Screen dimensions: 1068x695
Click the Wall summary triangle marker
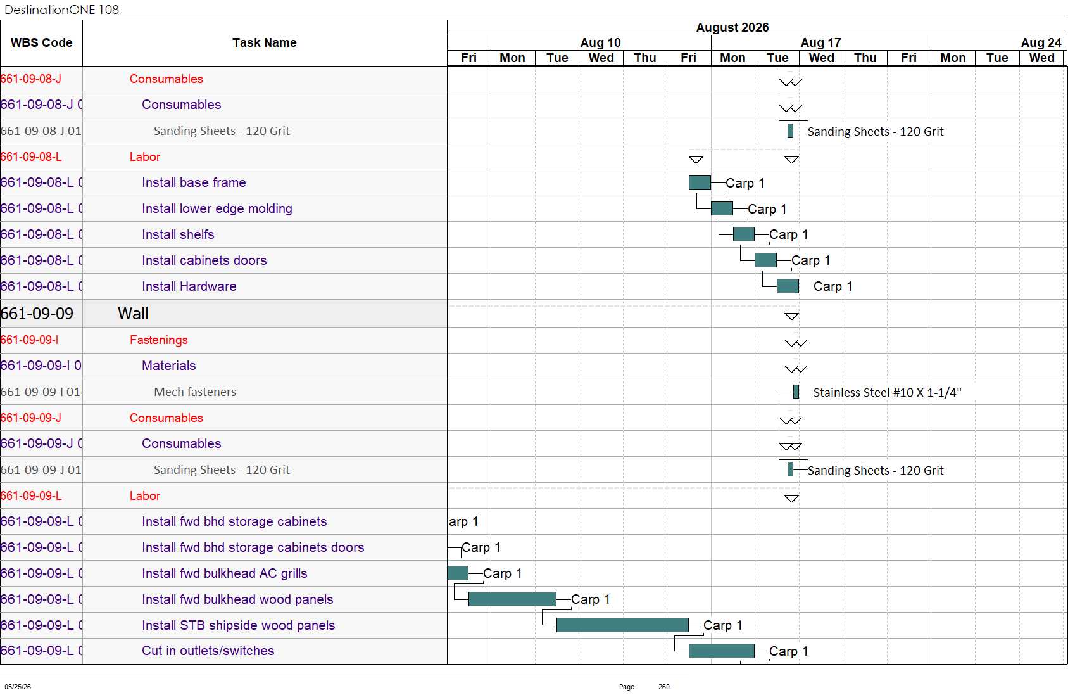click(791, 316)
